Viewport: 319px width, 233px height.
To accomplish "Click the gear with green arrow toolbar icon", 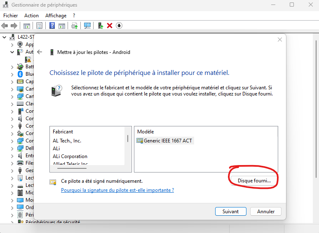I will pyautogui.click(x=75, y=26).
